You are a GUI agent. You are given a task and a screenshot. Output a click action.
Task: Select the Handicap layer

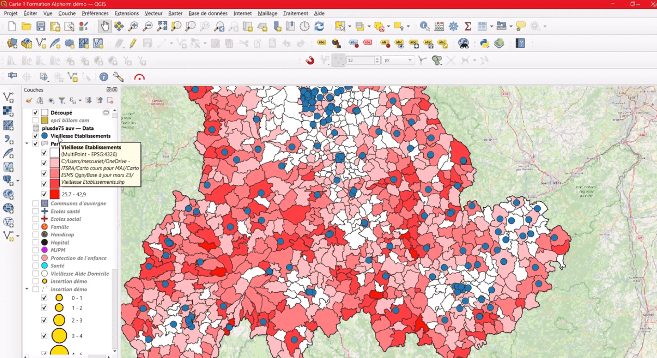coord(62,234)
